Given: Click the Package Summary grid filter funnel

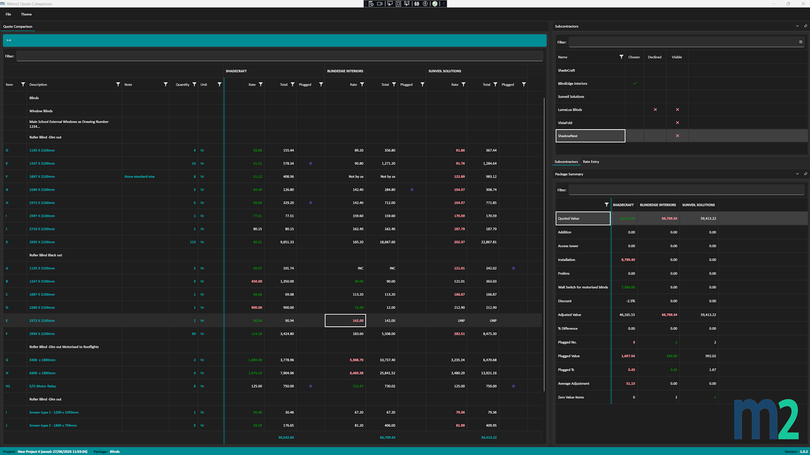Looking at the screenshot, I should (606, 205).
